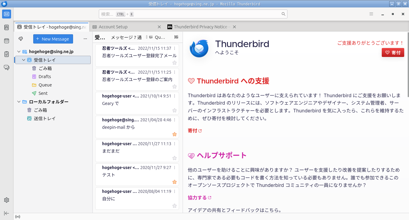Star the Geary で message
This screenshot has width=409, height=220.
click(175, 110)
